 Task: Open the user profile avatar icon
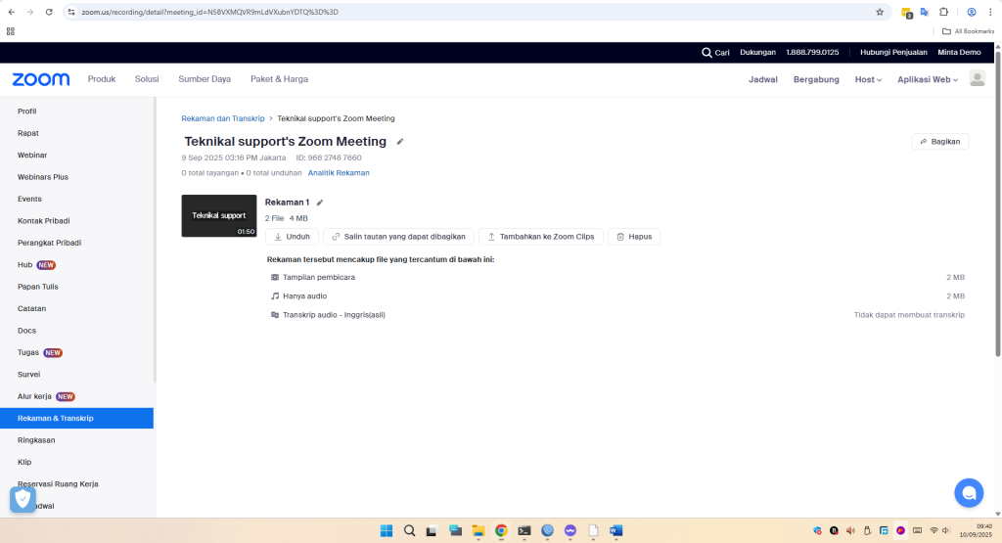pyautogui.click(x=977, y=79)
